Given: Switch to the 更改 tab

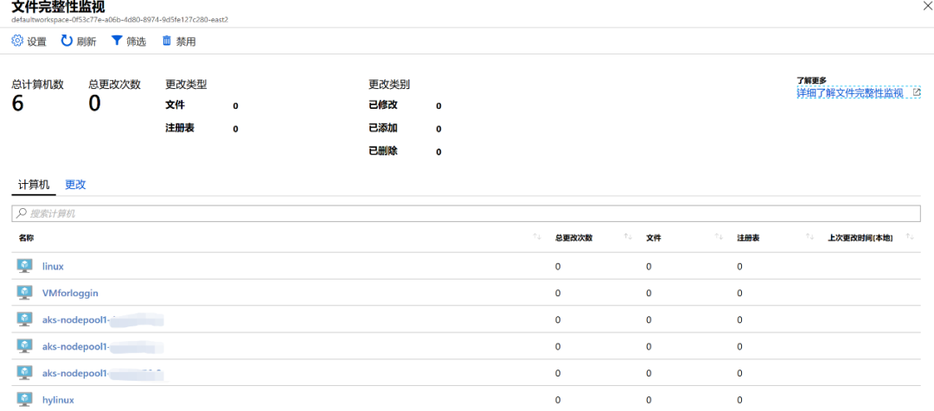Looking at the screenshot, I should [x=75, y=185].
